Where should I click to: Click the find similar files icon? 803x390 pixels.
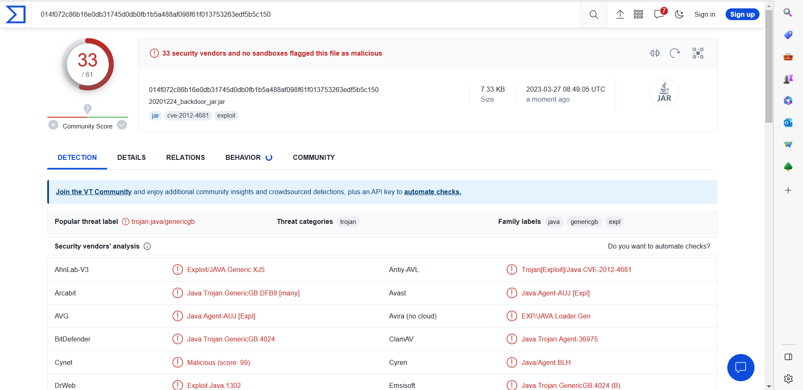655,53
